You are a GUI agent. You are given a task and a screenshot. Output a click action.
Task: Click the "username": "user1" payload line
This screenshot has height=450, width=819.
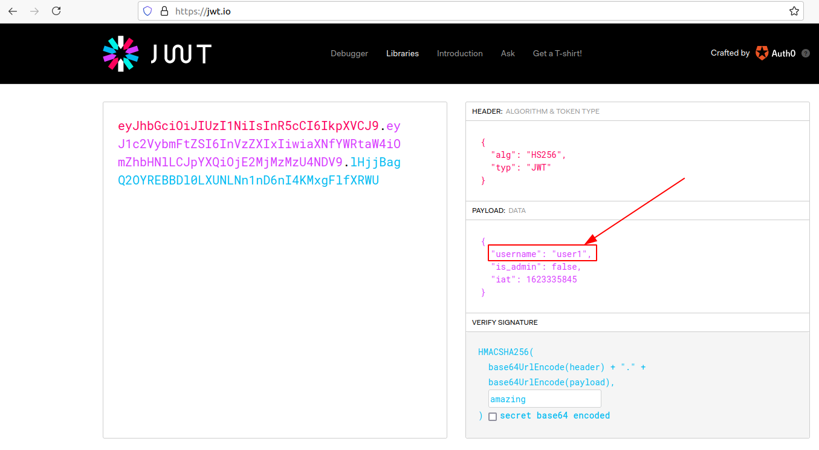tap(542, 254)
